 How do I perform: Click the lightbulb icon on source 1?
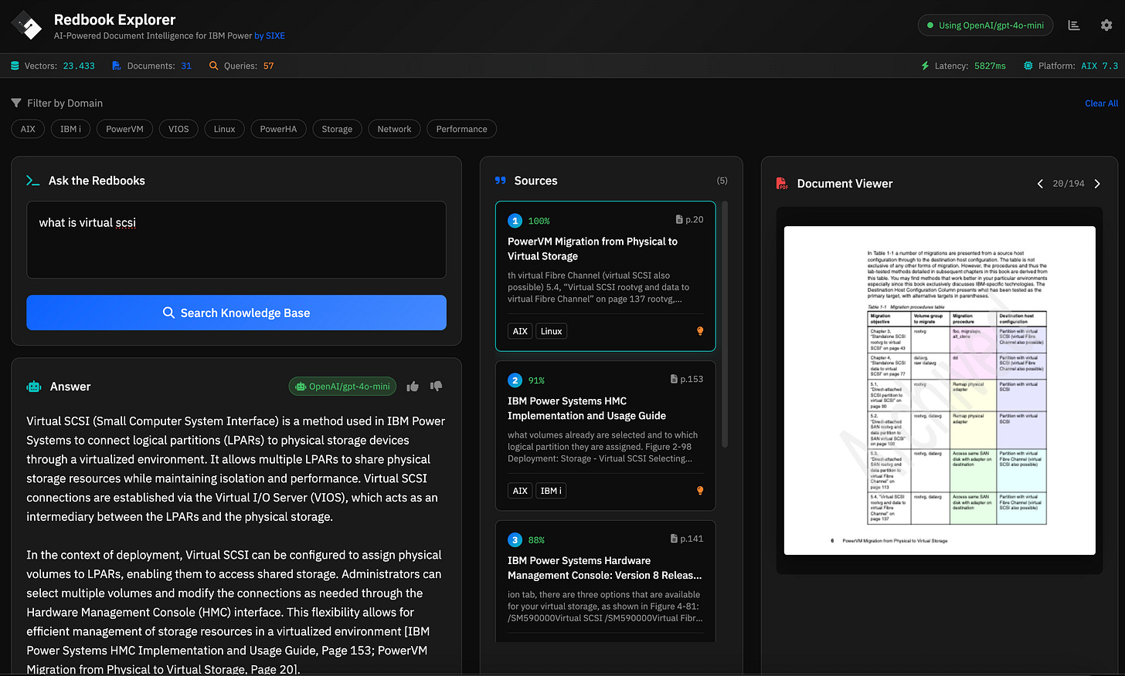coord(700,331)
